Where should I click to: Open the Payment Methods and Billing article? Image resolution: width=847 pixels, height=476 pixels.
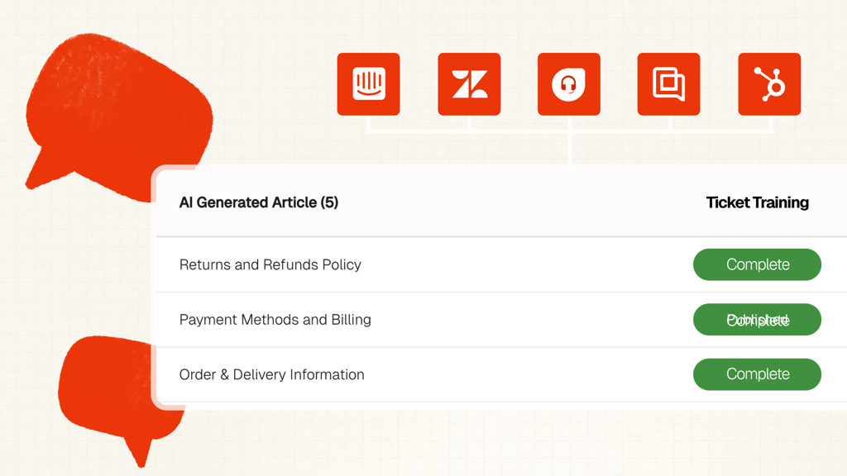(275, 320)
